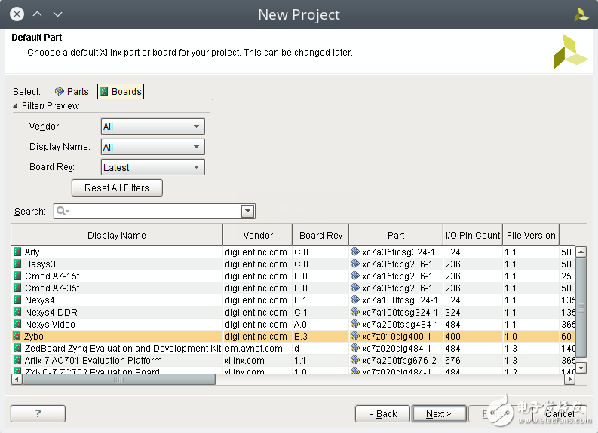Open the Board Rev dropdown
Screen dimensions: 598x433
click(x=152, y=168)
